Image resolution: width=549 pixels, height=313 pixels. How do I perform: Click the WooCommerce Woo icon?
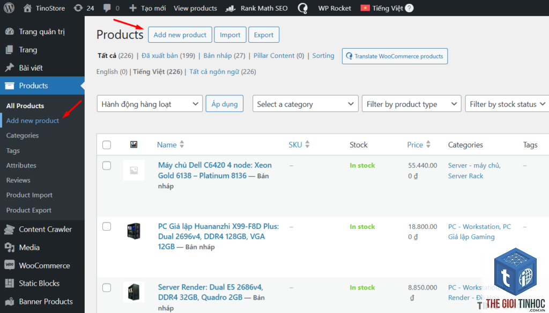[10, 265]
